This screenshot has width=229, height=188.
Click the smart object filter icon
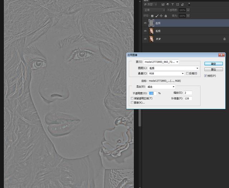click(182, 4)
